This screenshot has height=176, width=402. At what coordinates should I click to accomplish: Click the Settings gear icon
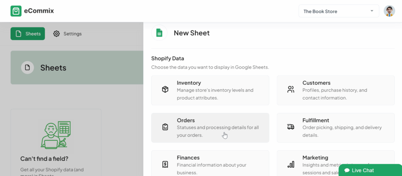[57, 34]
